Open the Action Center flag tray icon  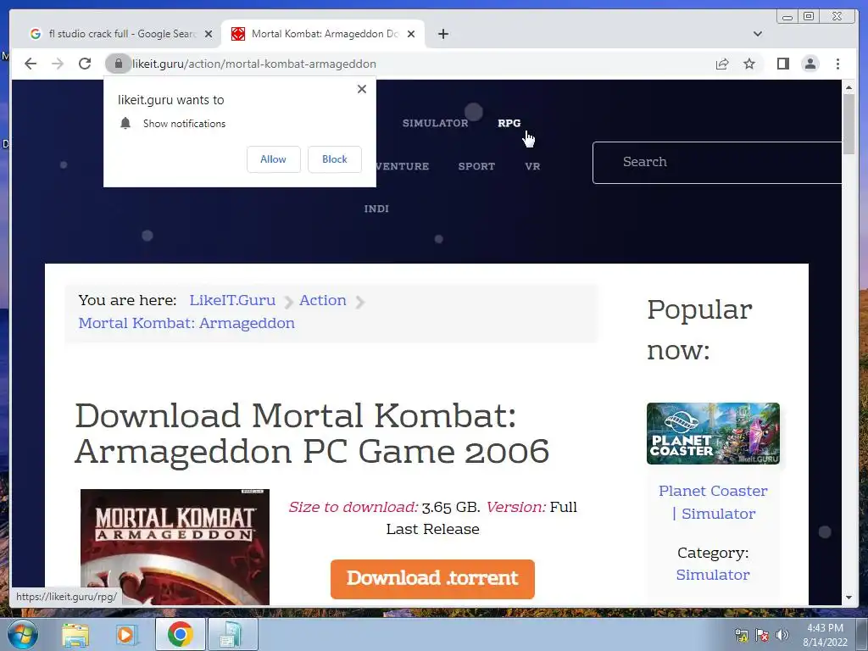(x=762, y=636)
